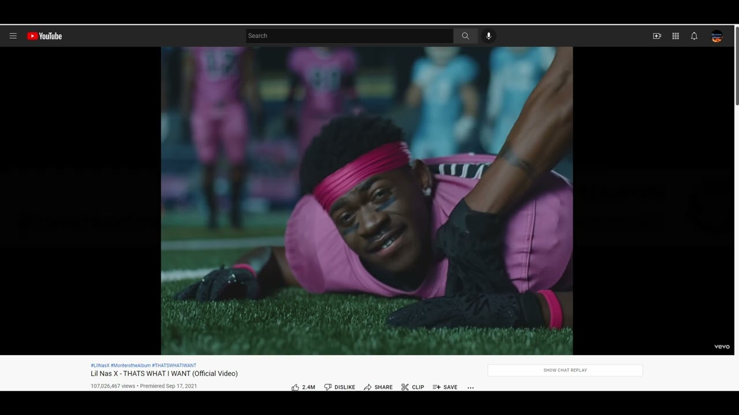Open the Create video camera icon
Screen dimensions: 739x415
point(657,36)
